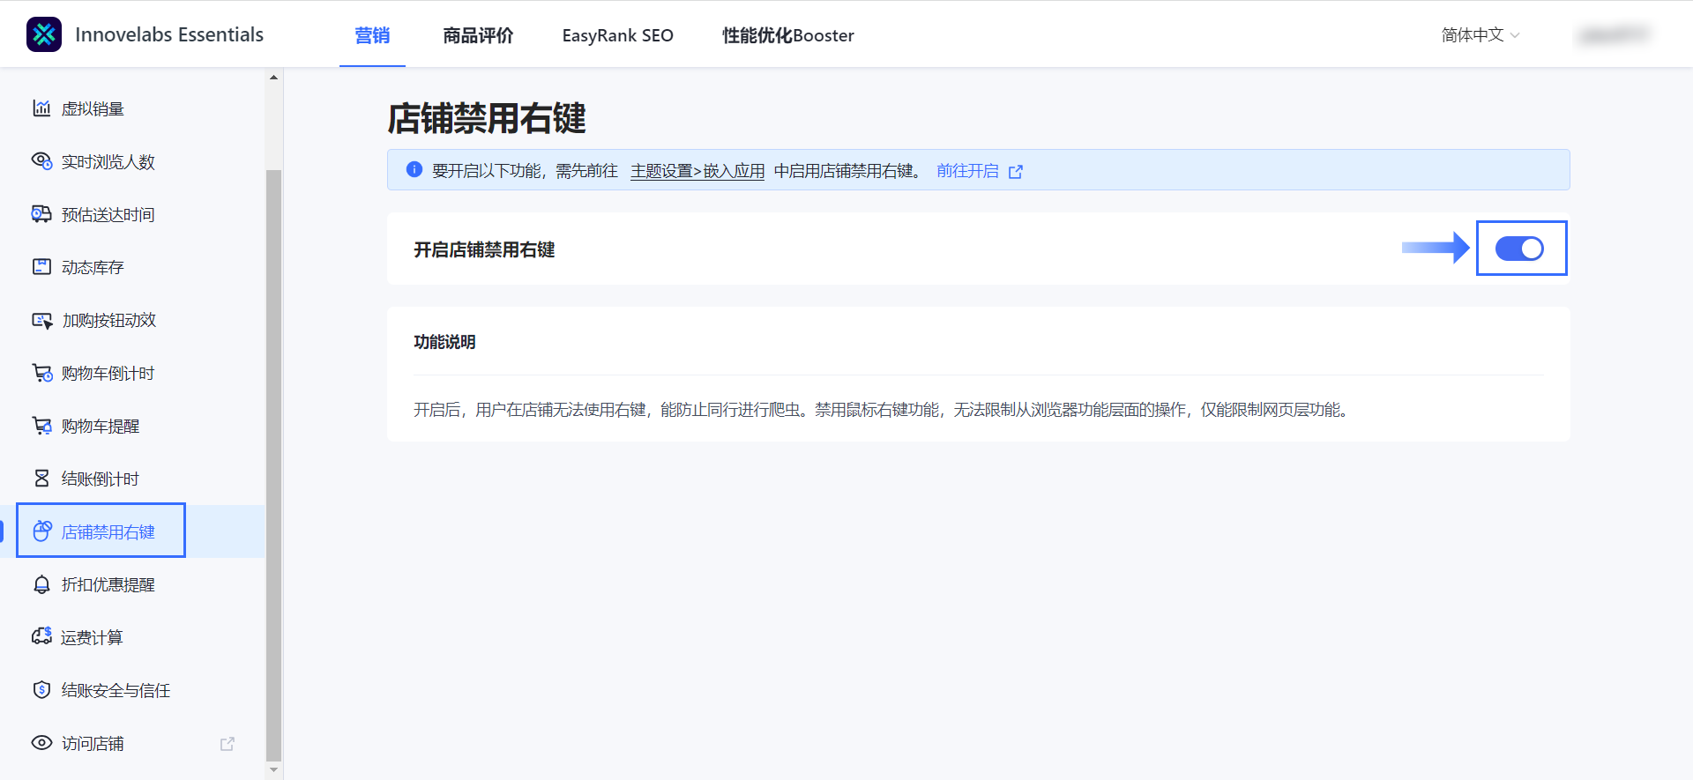Image resolution: width=1693 pixels, height=780 pixels.
Task: Open 访问店铺 in the sidebar
Action: 93,743
